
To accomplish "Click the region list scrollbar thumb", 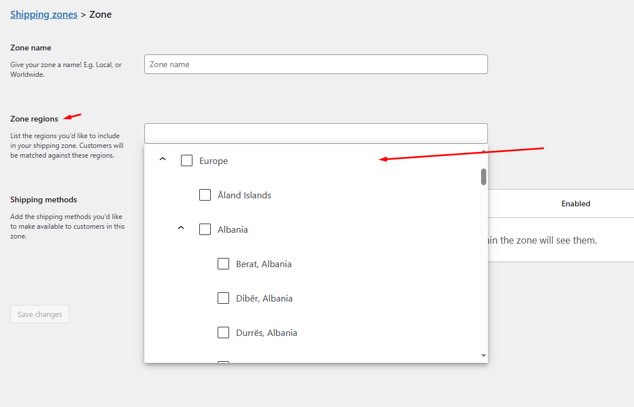I will pos(483,177).
